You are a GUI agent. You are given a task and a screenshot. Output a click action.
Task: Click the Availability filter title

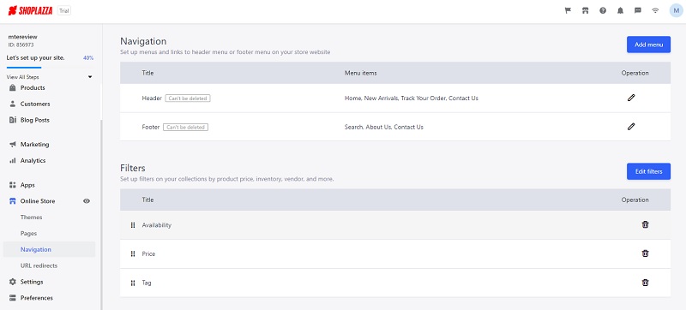coord(157,225)
